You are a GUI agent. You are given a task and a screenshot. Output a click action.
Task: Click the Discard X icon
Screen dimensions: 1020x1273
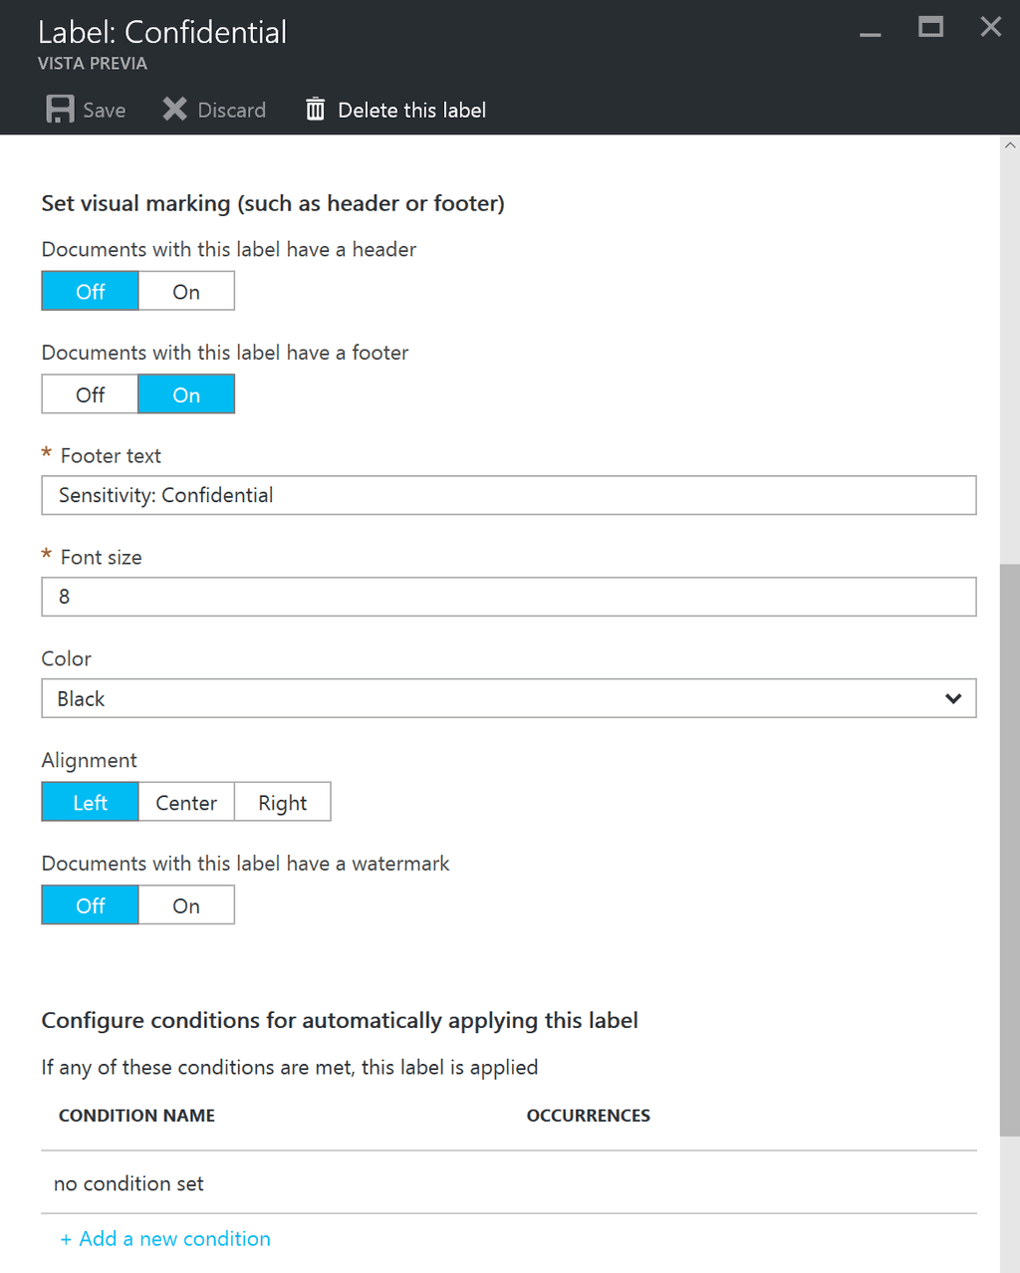(175, 110)
